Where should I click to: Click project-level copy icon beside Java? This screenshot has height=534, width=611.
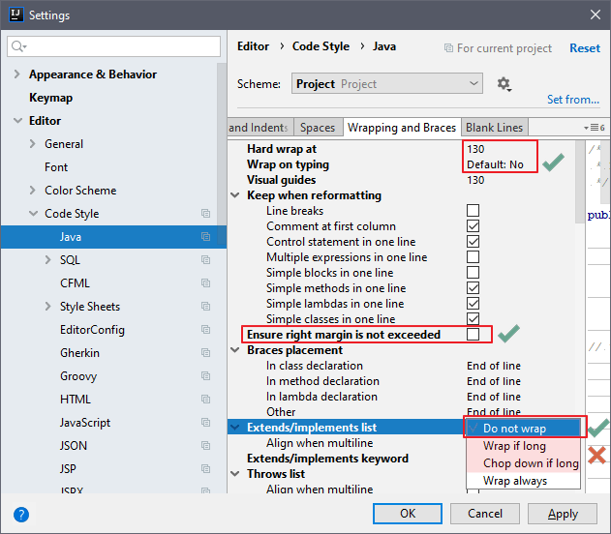(x=205, y=237)
